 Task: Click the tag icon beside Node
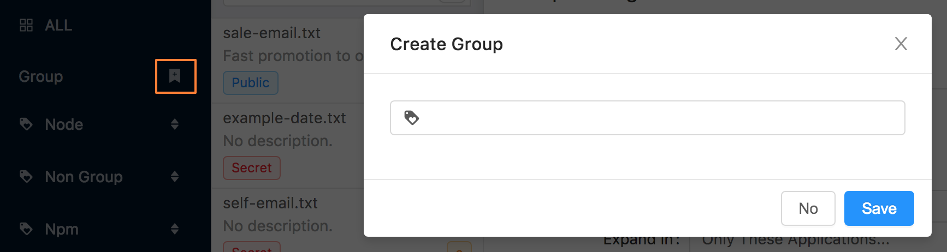[x=26, y=124]
